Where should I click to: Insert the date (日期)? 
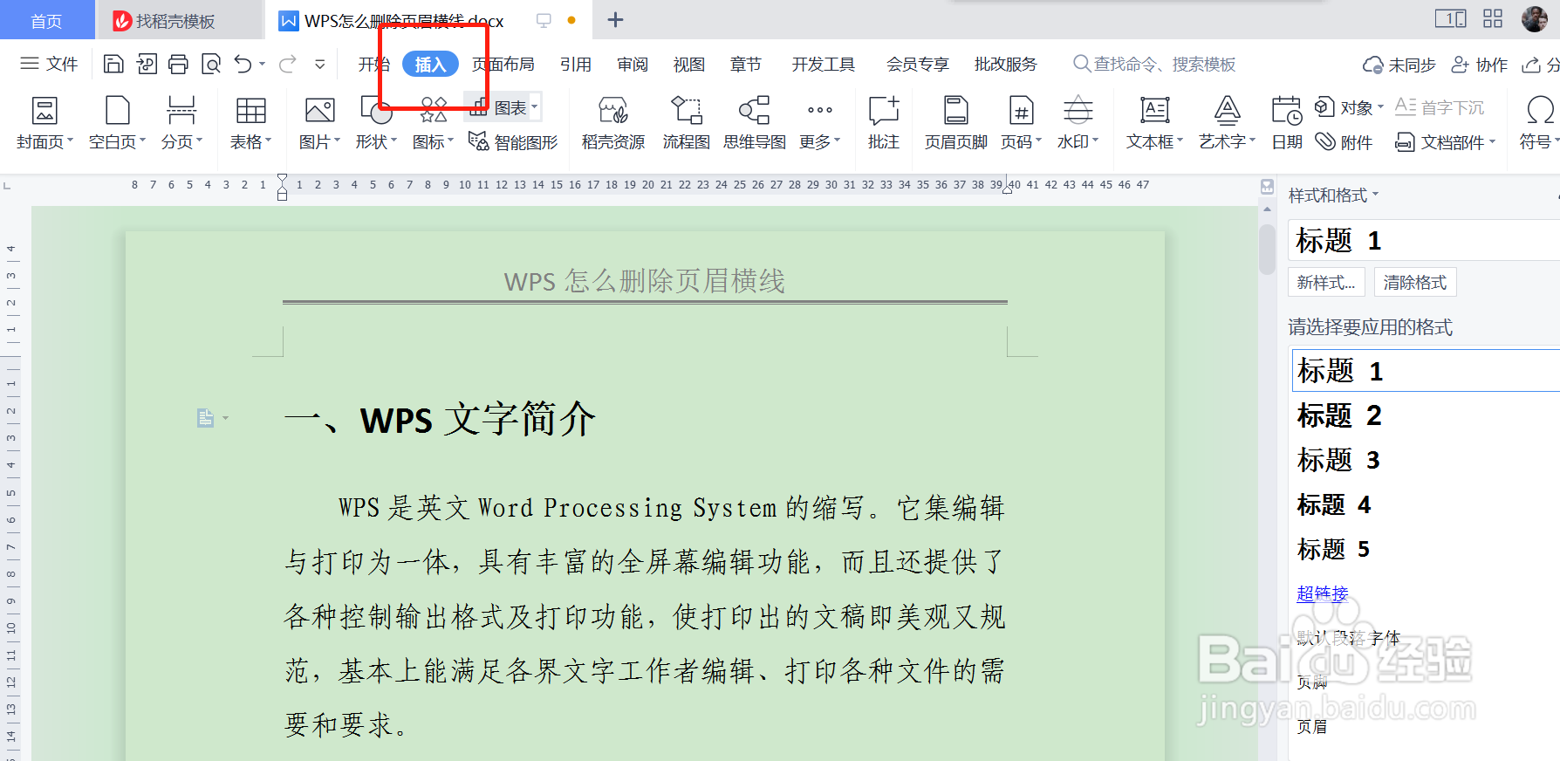[x=1287, y=122]
